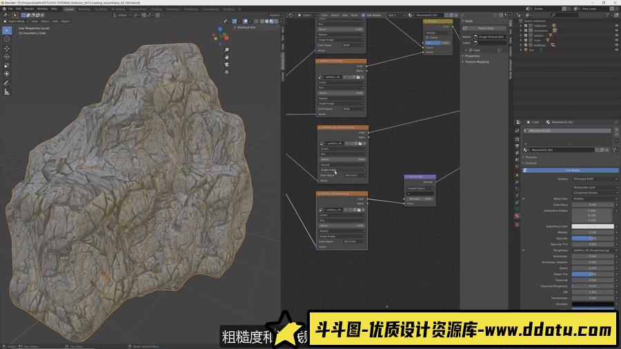Click the viewport zoom magnifier icon
The image size is (621, 349).
coord(226,50)
